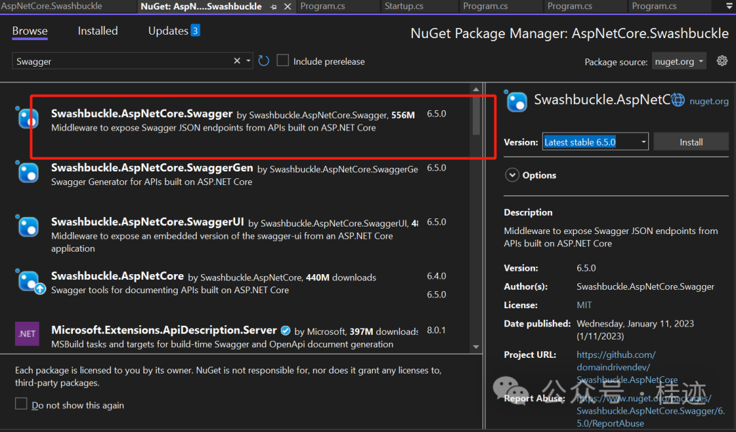
Task: Click Swashbuckle.AspNetCore package update icon
Action: tap(40, 288)
